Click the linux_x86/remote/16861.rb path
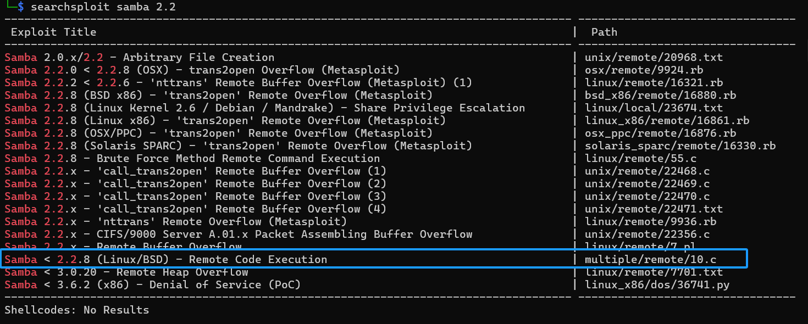Image resolution: width=808 pixels, height=324 pixels. (667, 120)
